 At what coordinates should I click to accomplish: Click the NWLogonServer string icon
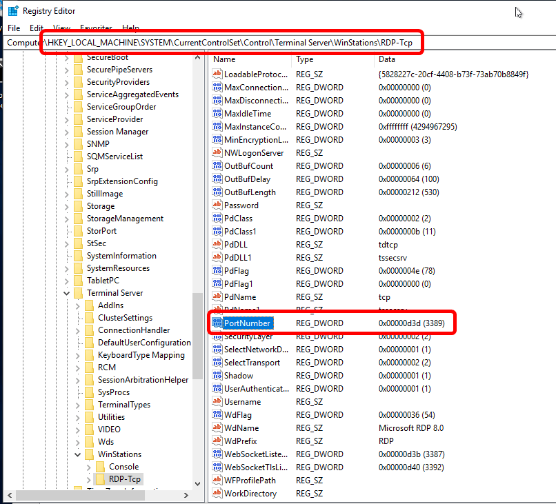(217, 152)
